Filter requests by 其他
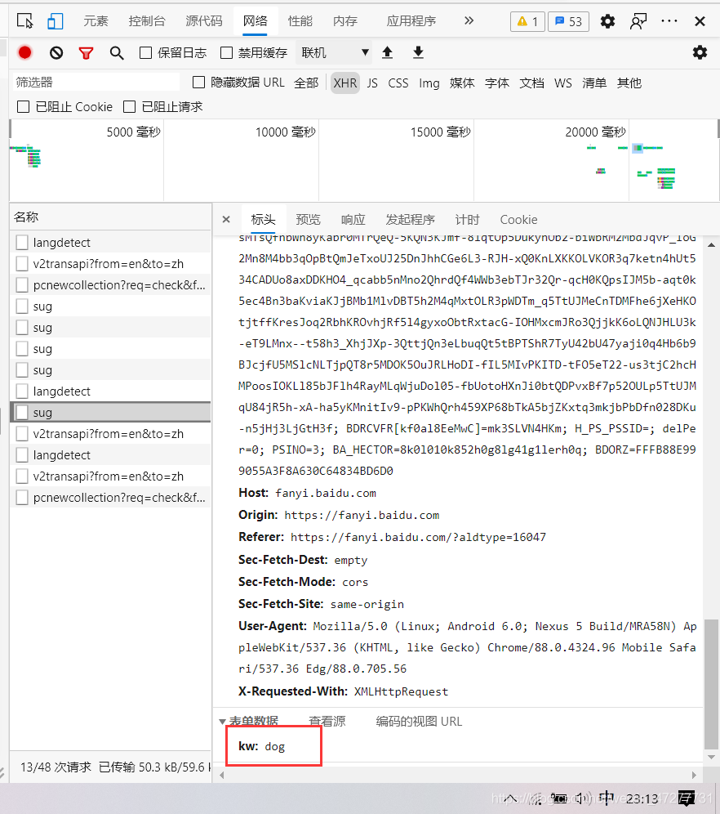The width and height of the screenshot is (720, 814). pos(629,83)
